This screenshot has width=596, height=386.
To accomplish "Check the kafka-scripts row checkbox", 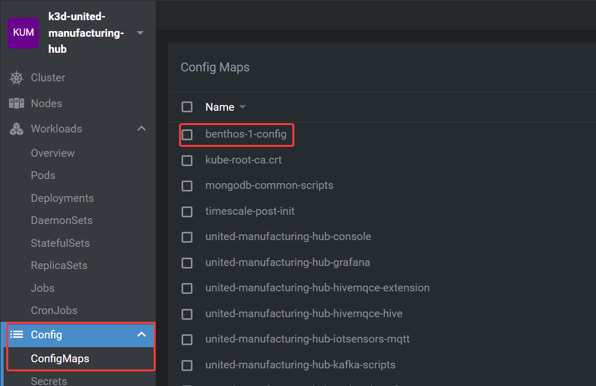I will pos(187,365).
